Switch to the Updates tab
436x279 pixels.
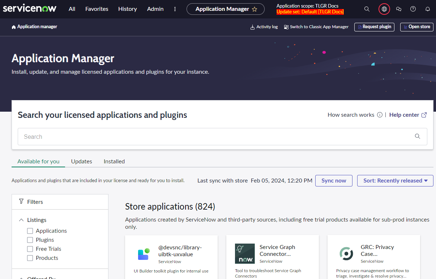[82, 161]
